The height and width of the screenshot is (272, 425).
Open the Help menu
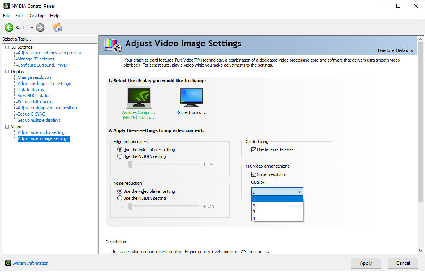55,16
